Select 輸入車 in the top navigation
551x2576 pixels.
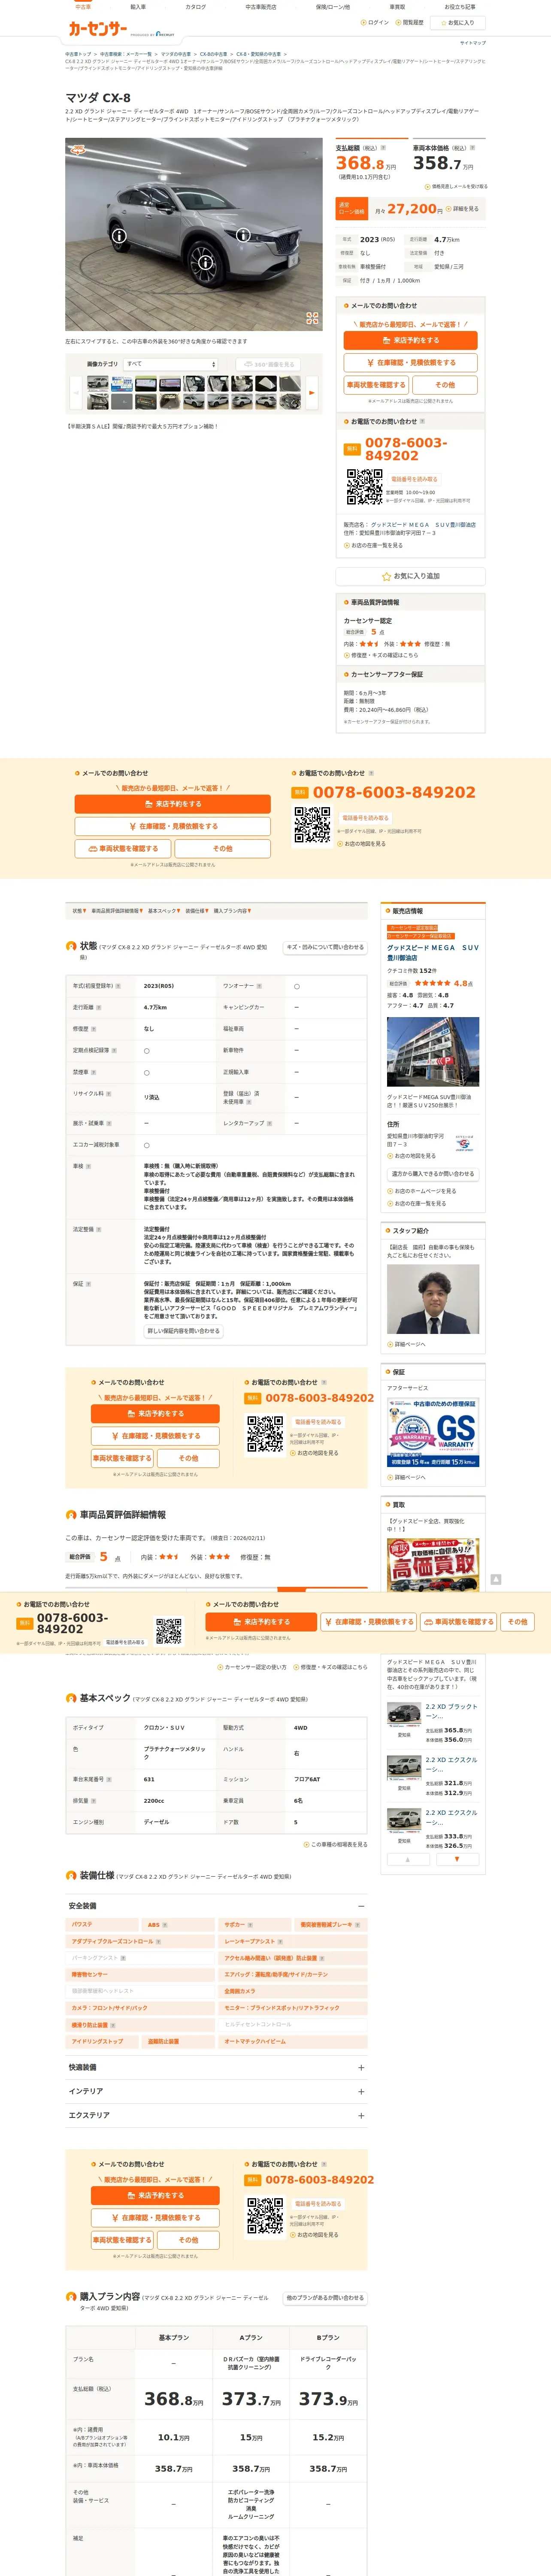[x=138, y=7]
